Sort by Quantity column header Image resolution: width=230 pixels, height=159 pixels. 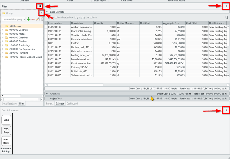coord(105,23)
